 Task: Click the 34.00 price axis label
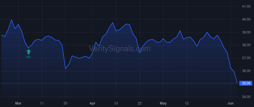(x=246, y=97)
